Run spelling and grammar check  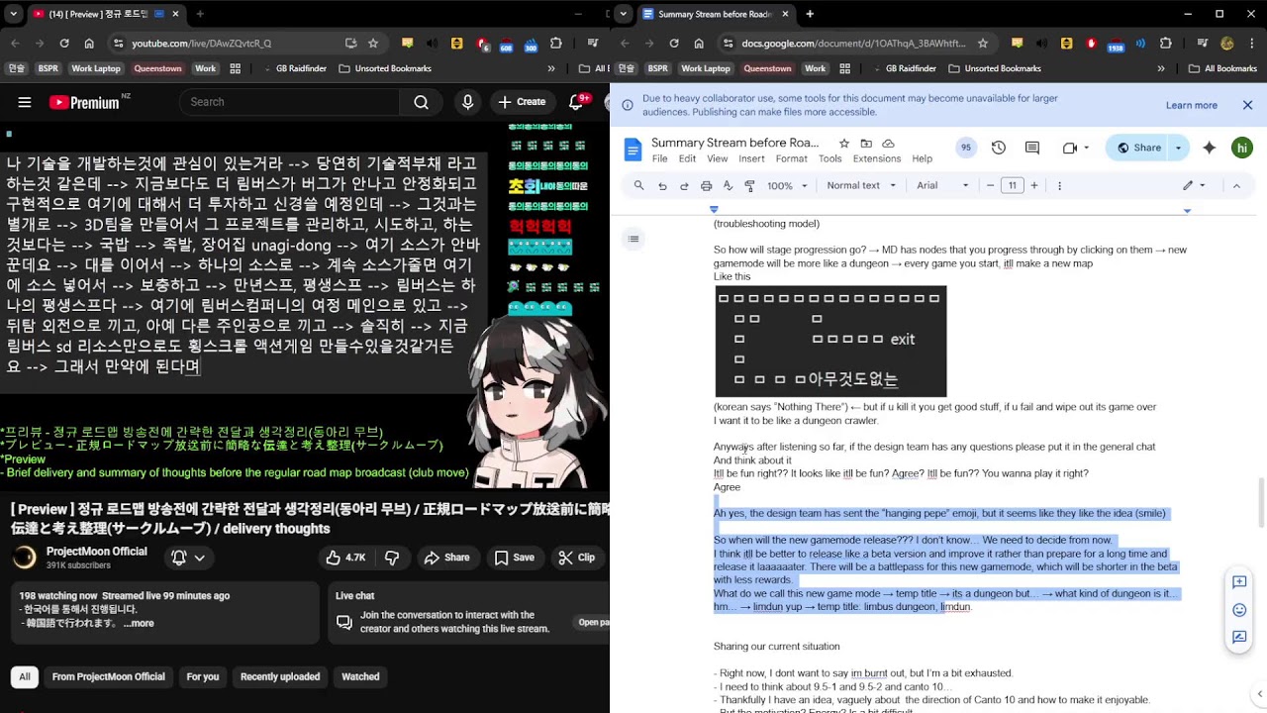point(728,185)
